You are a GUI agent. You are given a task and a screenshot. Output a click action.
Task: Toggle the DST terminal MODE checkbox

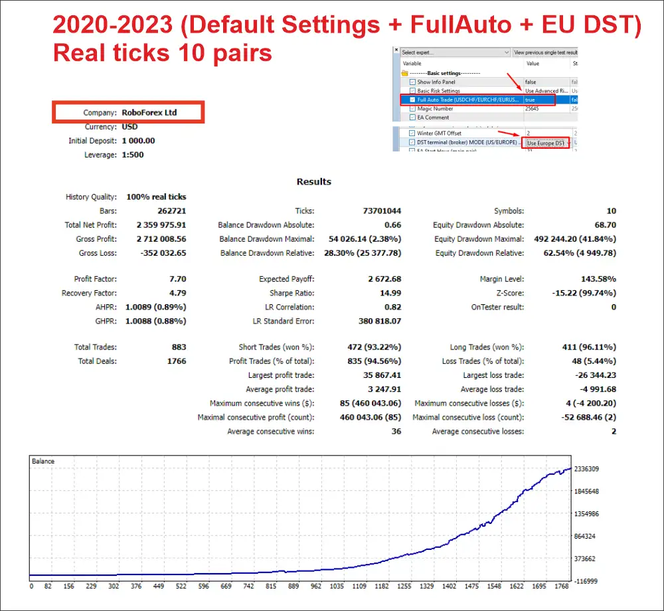pos(412,143)
